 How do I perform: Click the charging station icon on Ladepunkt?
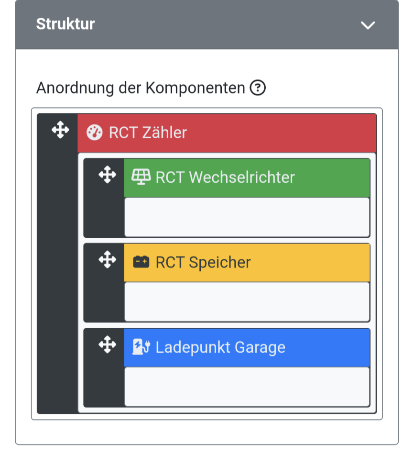coord(141,347)
